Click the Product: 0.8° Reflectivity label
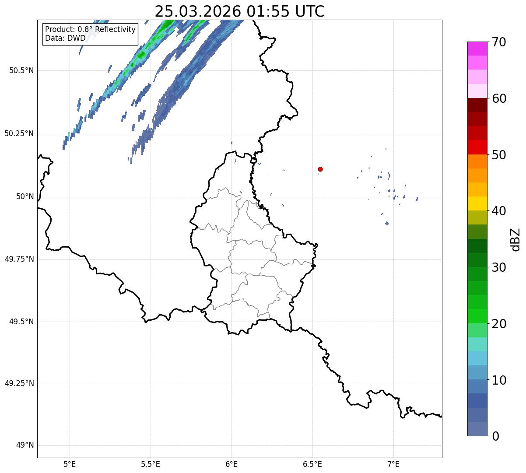The width and height of the screenshot is (526, 473). point(91,29)
